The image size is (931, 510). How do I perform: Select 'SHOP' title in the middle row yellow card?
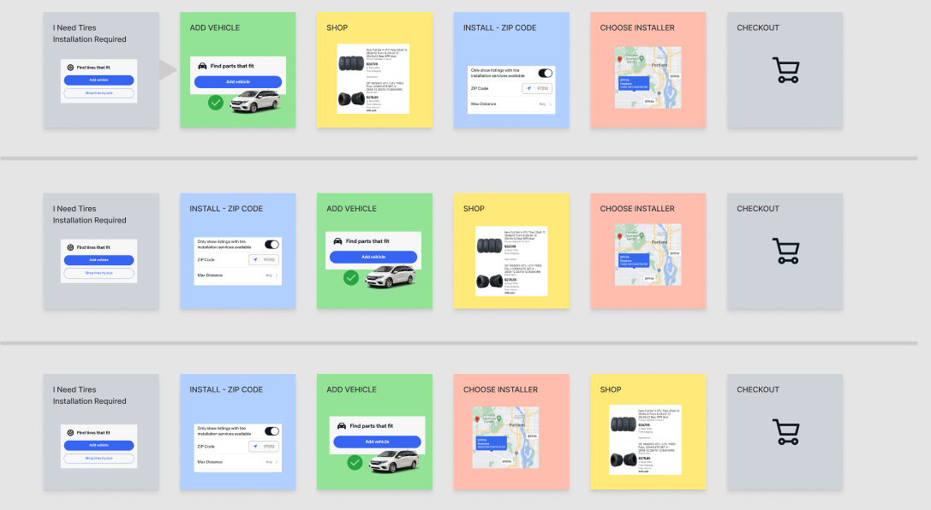tap(474, 209)
